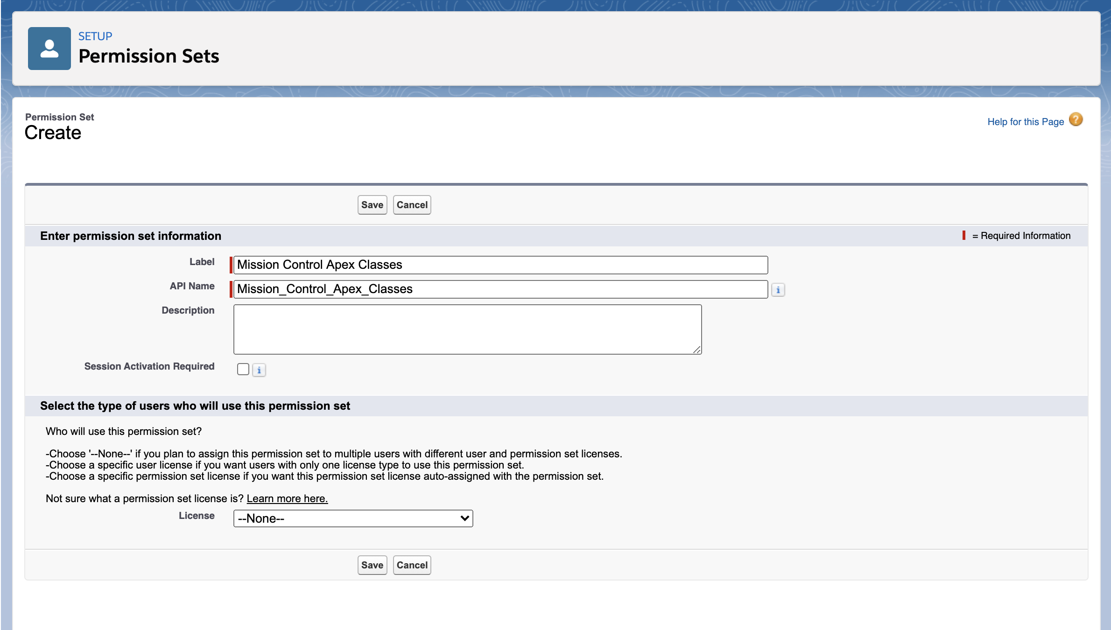Click the Label input containing Mission Control Apex Classes

click(499, 264)
